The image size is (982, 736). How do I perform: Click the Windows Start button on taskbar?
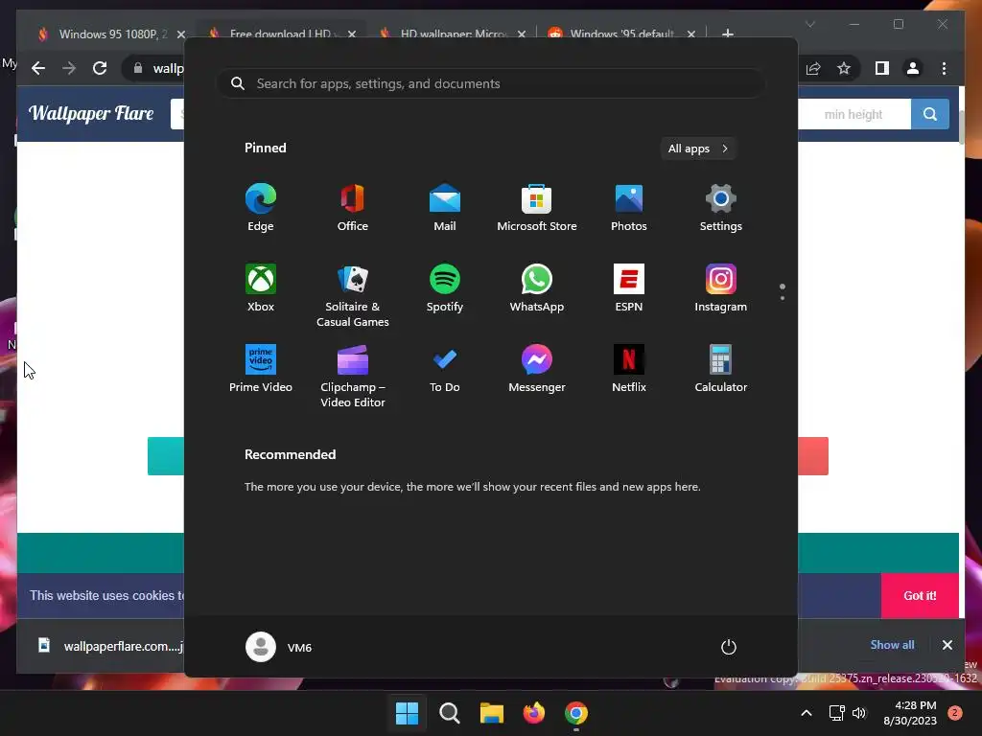pos(407,713)
